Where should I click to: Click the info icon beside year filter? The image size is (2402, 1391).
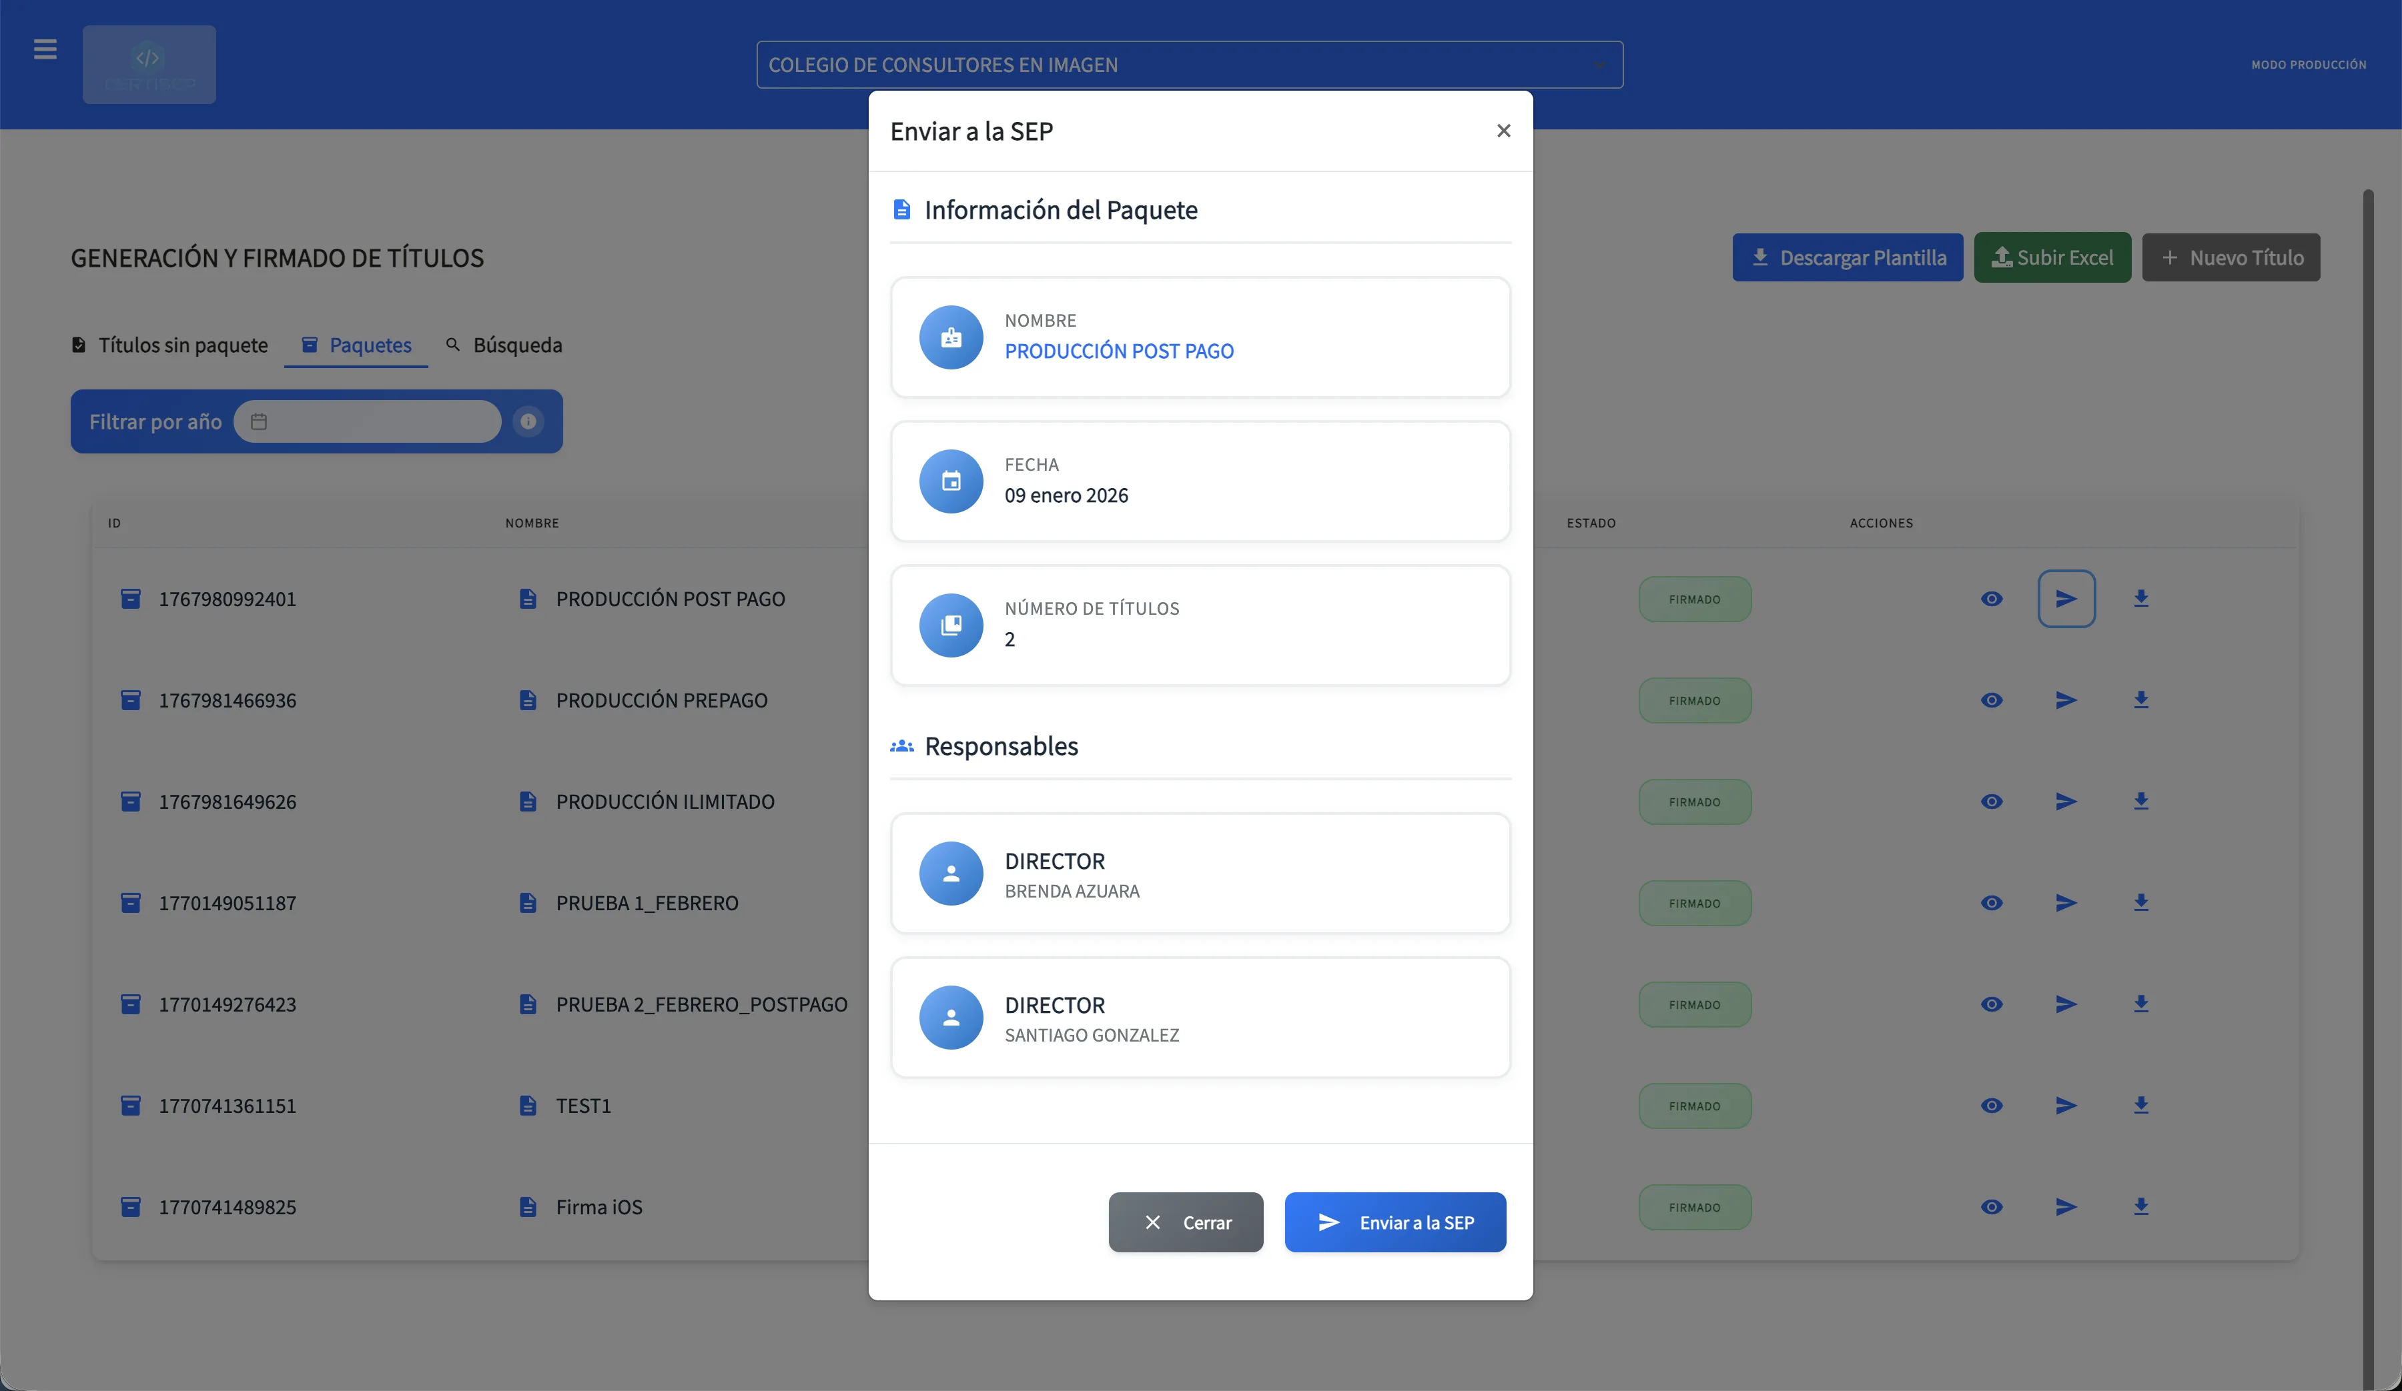coord(528,421)
